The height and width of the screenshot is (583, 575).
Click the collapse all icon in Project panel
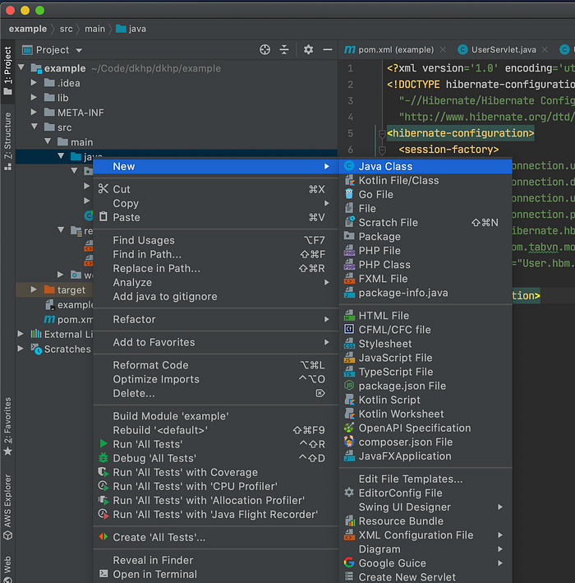284,49
